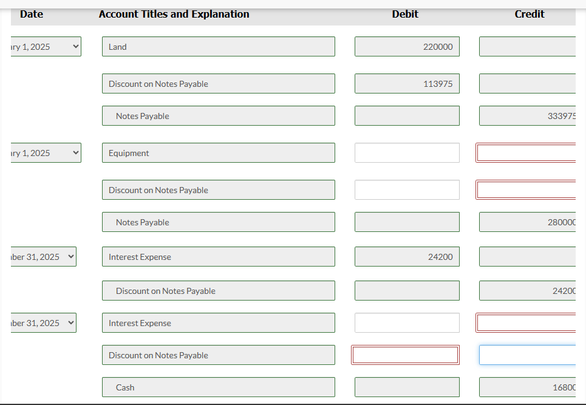Viewport: 586px width, 405px height.
Task: Click the first Interest Expense account field
Action: pyautogui.click(x=219, y=257)
